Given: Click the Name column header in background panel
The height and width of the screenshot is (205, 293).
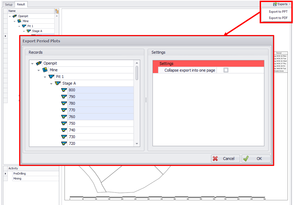Looking at the screenshot, I should pyautogui.click(x=31, y=11).
